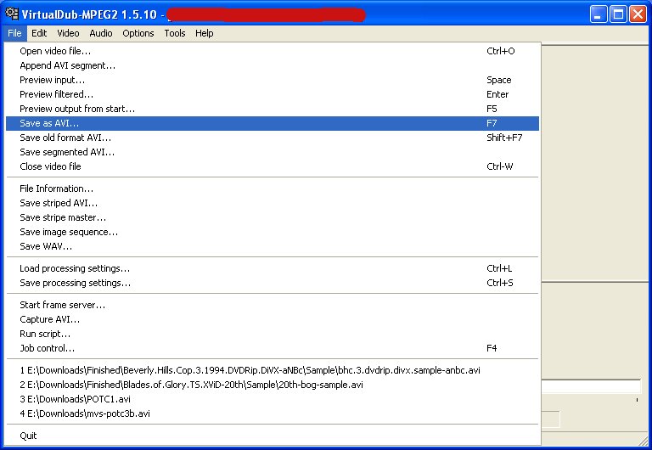This screenshot has width=652, height=450.
Task: Open the Edit menu
Action: click(39, 33)
